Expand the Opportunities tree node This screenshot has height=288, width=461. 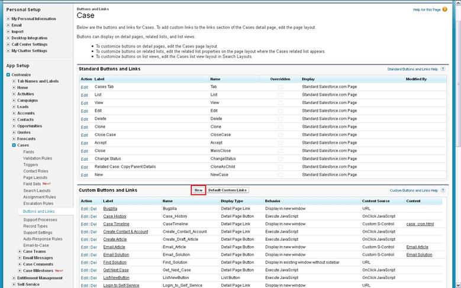coord(14,125)
